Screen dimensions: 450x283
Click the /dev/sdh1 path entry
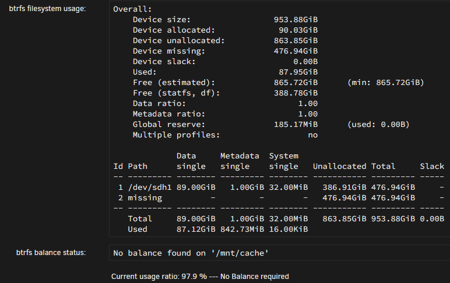point(150,188)
